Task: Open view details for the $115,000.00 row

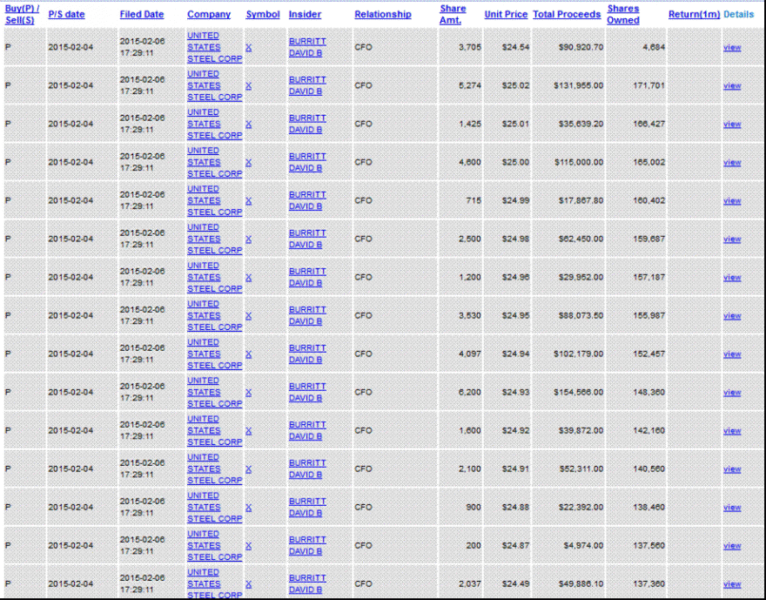Action: click(x=732, y=162)
